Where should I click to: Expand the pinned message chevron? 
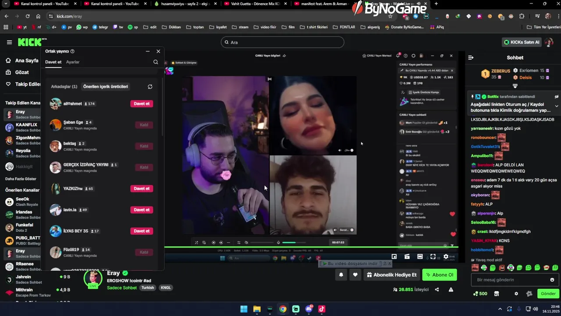[557, 106]
